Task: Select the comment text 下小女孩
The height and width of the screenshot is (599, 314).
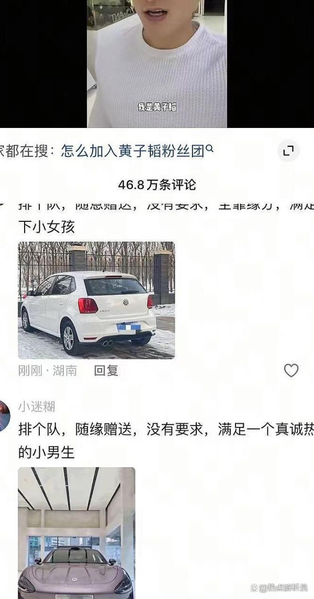Action: 47,227
